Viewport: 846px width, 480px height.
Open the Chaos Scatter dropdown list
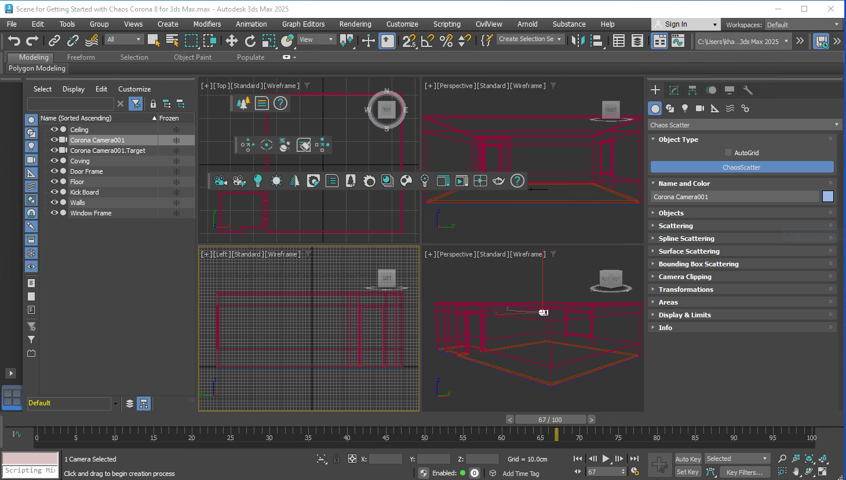[x=744, y=124]
